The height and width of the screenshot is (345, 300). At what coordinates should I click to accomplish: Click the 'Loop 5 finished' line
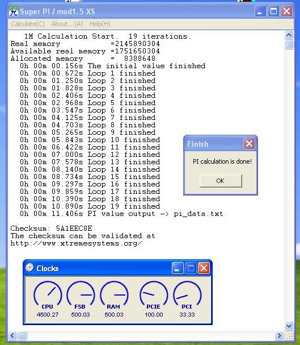(x=87, y=103)
